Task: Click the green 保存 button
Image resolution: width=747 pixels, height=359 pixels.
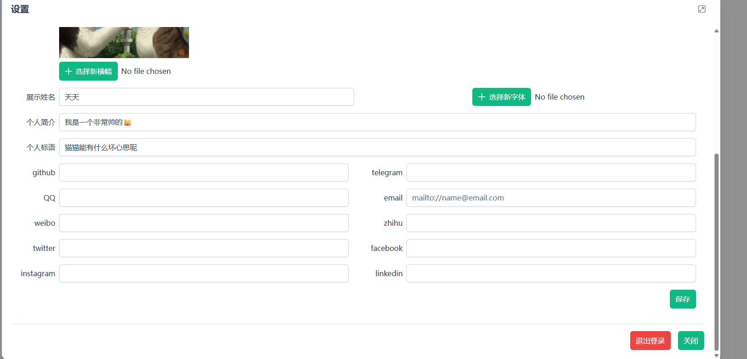Action: (x=683, y=299)
